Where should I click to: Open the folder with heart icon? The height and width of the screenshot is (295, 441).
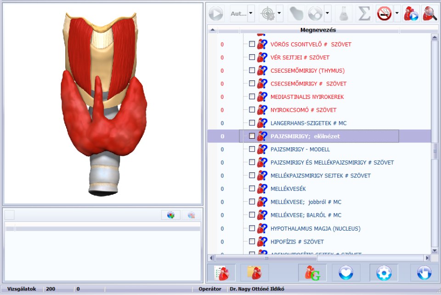pos(254,272)
